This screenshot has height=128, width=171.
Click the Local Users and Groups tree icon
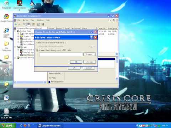pos(21,39)
